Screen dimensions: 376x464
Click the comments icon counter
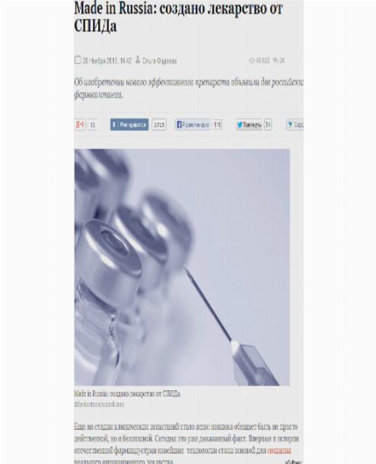point(279,60)
